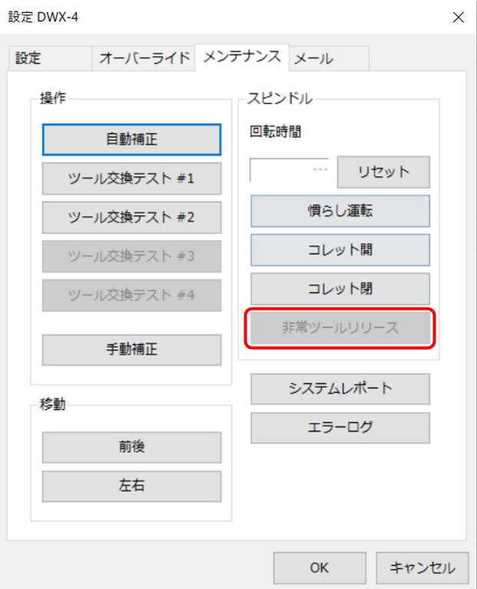Run ツール交換テスト #1
This screenshot has height=589, width=477.
(131, 178)
